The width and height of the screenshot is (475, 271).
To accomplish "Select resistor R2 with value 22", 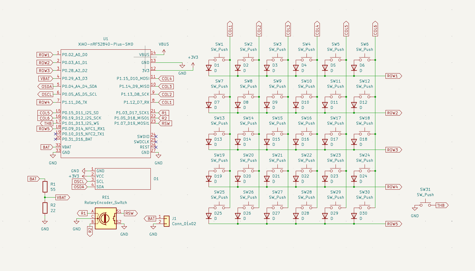I will click(x=45, y=208).
